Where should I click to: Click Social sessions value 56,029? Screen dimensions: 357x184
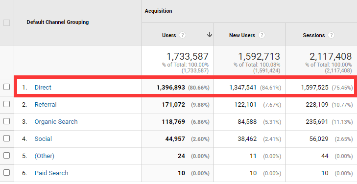tap(319, 139)
